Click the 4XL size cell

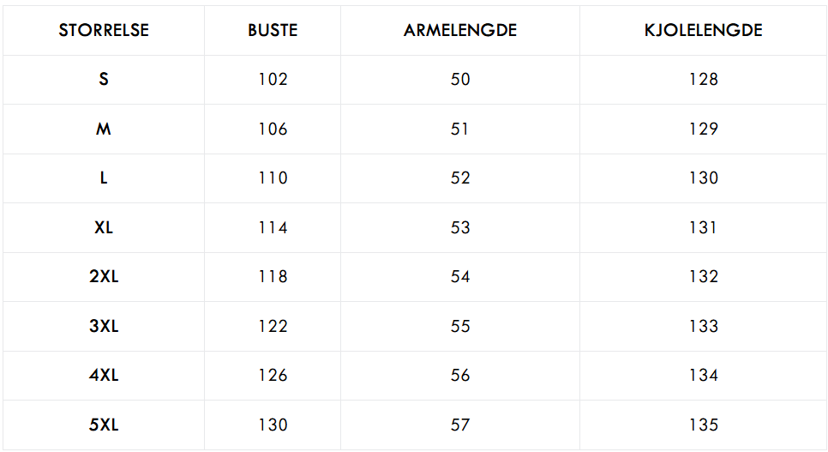click(104, 376)
